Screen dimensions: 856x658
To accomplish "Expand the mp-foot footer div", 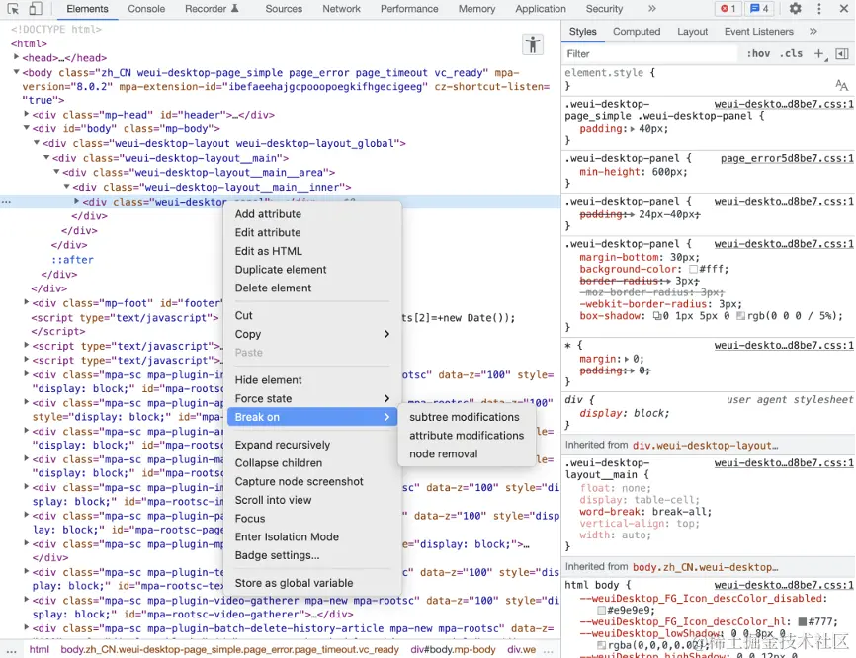I will point(27,301).
